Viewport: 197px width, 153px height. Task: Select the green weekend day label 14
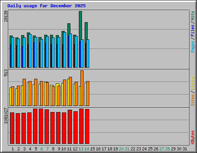click(87, 149)
